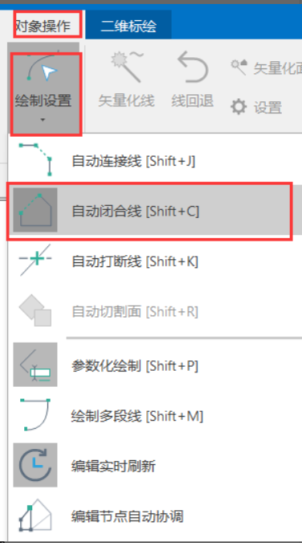Screen dimensions: 302x543
Task: Click the 线回退 undo arrow icon
Action: [x=193, y=67]
